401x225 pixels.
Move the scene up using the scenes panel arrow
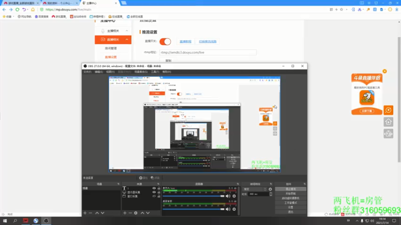[97, 213]
